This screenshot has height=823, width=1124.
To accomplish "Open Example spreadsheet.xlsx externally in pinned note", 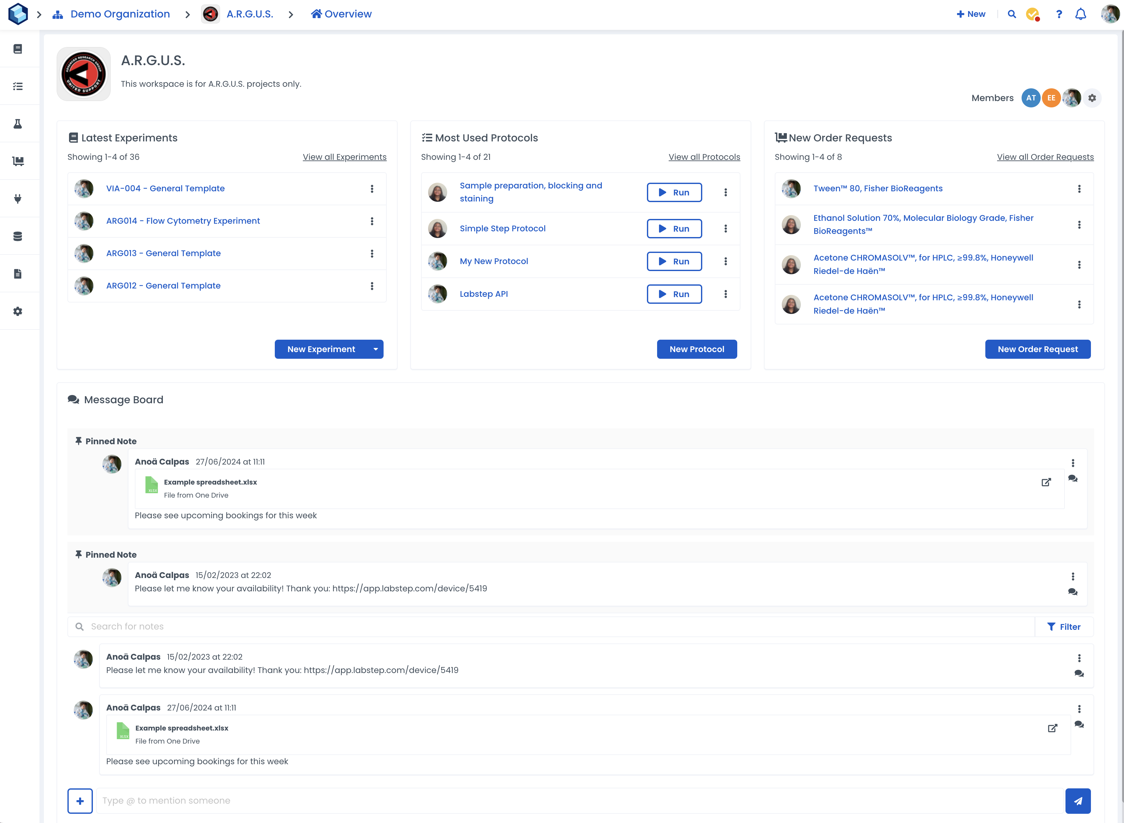I will click(1046, 482).
